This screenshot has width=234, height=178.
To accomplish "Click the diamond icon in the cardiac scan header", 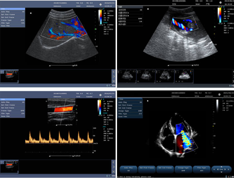I will tap(220, 95).
